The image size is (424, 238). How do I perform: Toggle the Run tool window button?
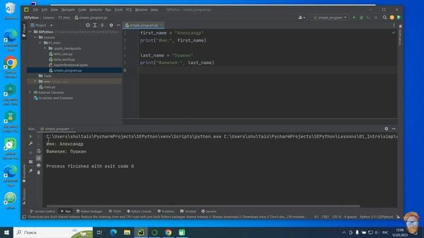click(x=66, y=212)
